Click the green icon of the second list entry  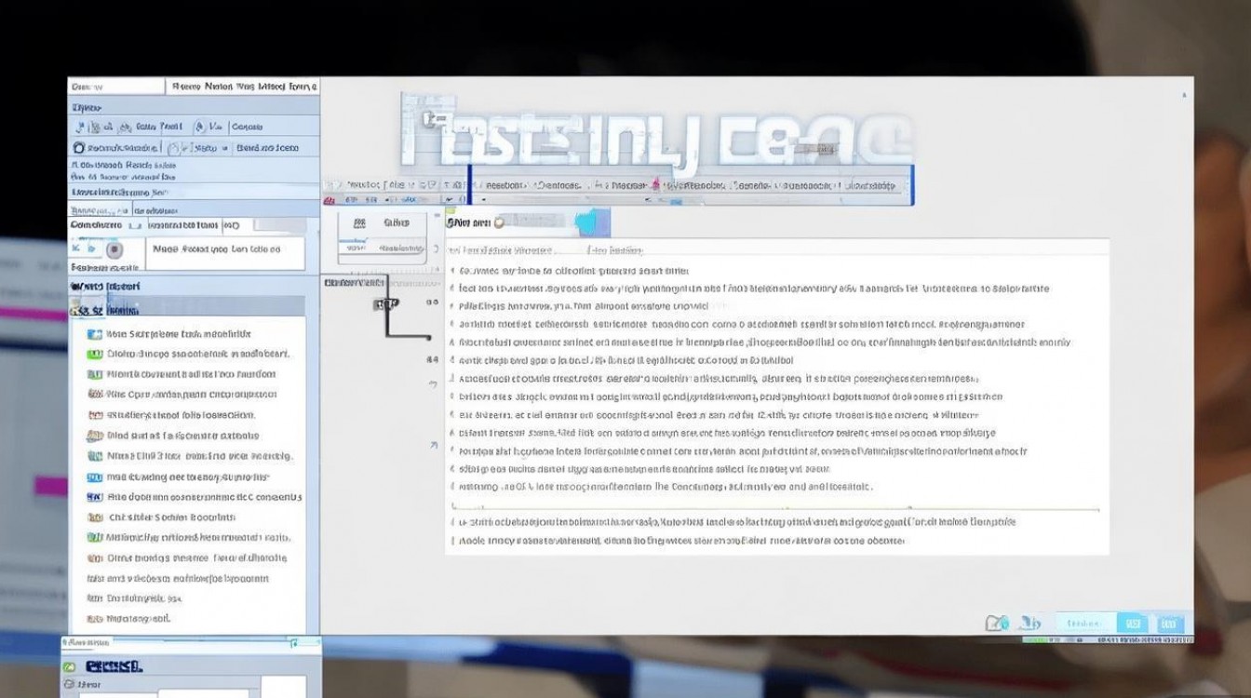94,355
